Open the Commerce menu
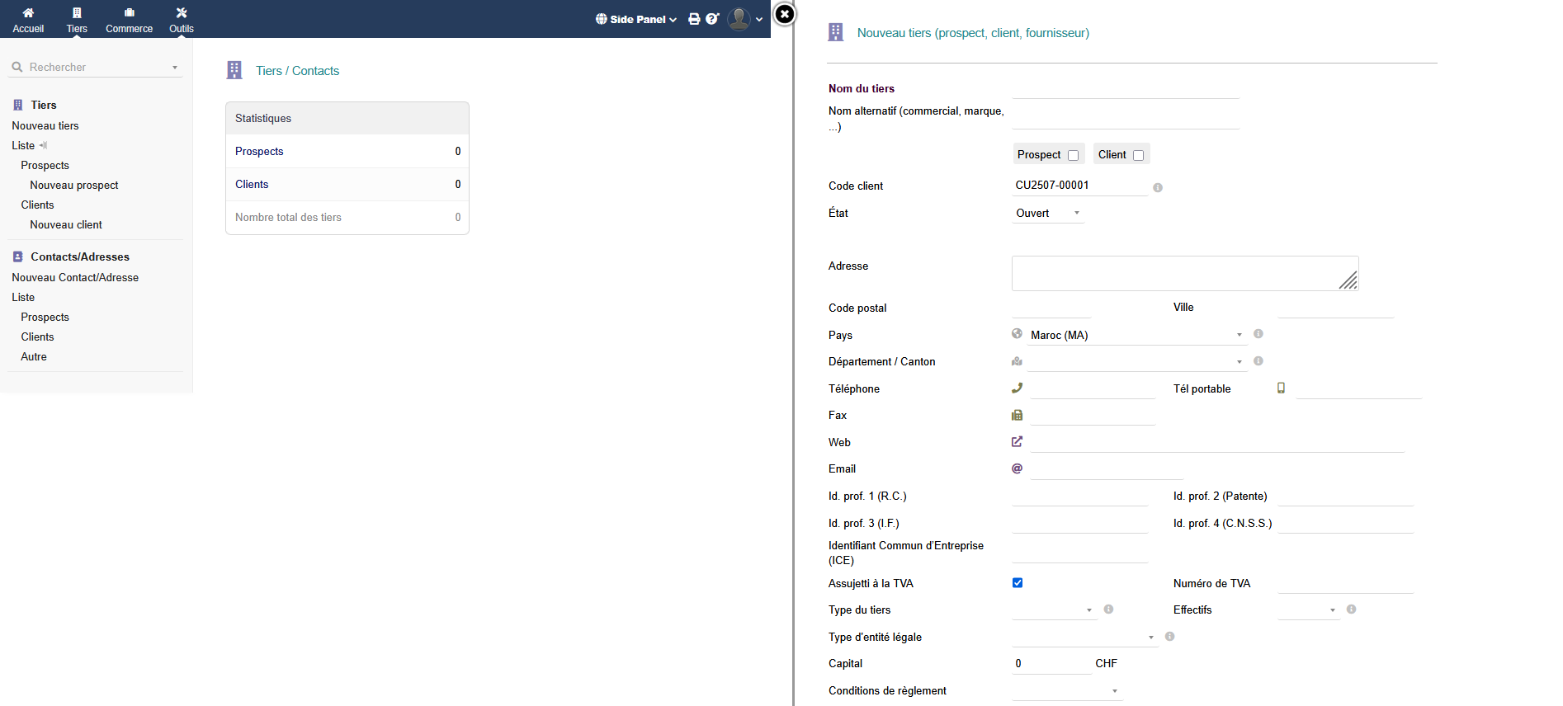The height and width of the screenshot is (706, 1563). tap(129, 19)
